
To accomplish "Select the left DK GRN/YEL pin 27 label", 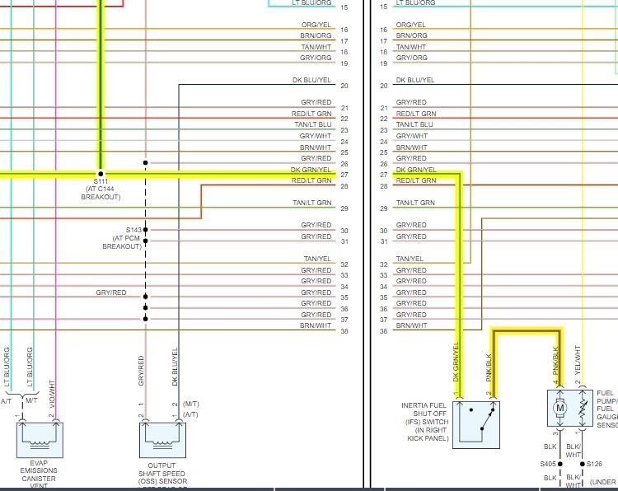I will point(311,170).
